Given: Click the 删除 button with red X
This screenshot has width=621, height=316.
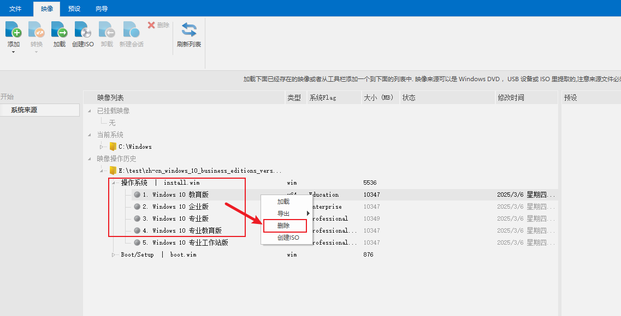Looking at the screenshot, I should click(158, 25).
